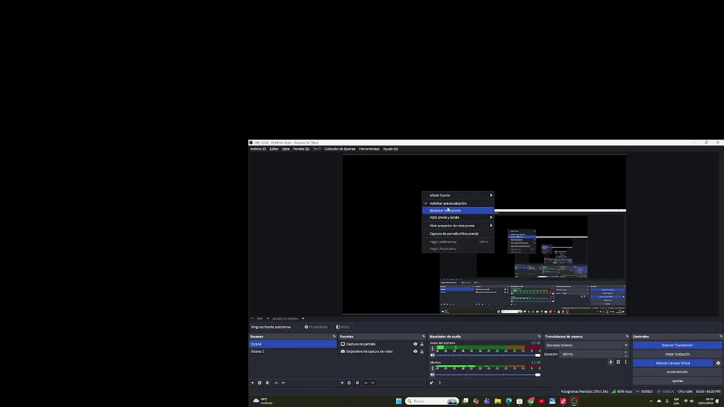Click the taskbar Buscar search box
This screenshot has height=407, width=724.
(432, 401)
